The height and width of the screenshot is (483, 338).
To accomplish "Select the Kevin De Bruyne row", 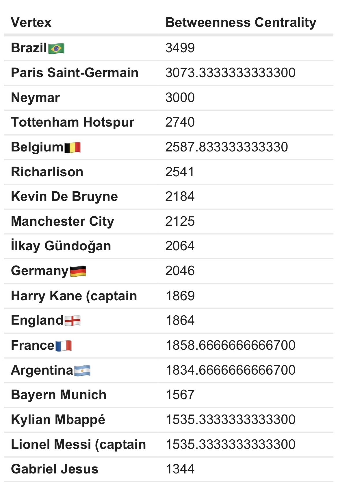I will [x=169, y=197].
